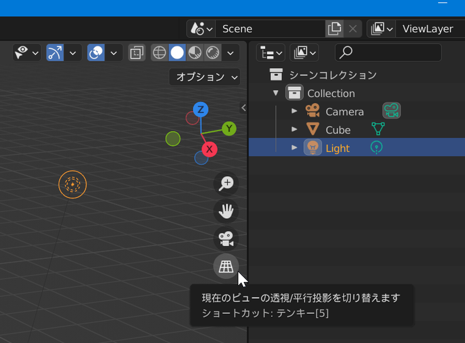The height and width of the screenshot is (343, 465).
Task: Open the view layer browse dropdown
Action: (x=381, y=29)
